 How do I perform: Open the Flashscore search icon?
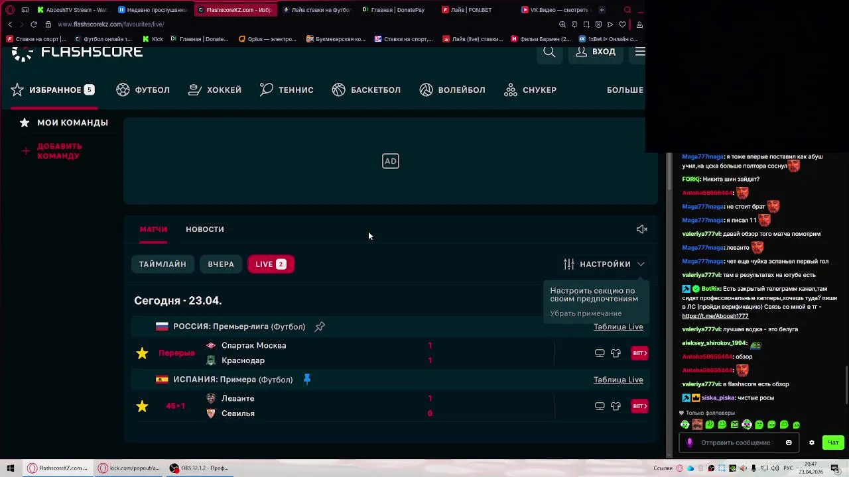[x=549, y=52]
